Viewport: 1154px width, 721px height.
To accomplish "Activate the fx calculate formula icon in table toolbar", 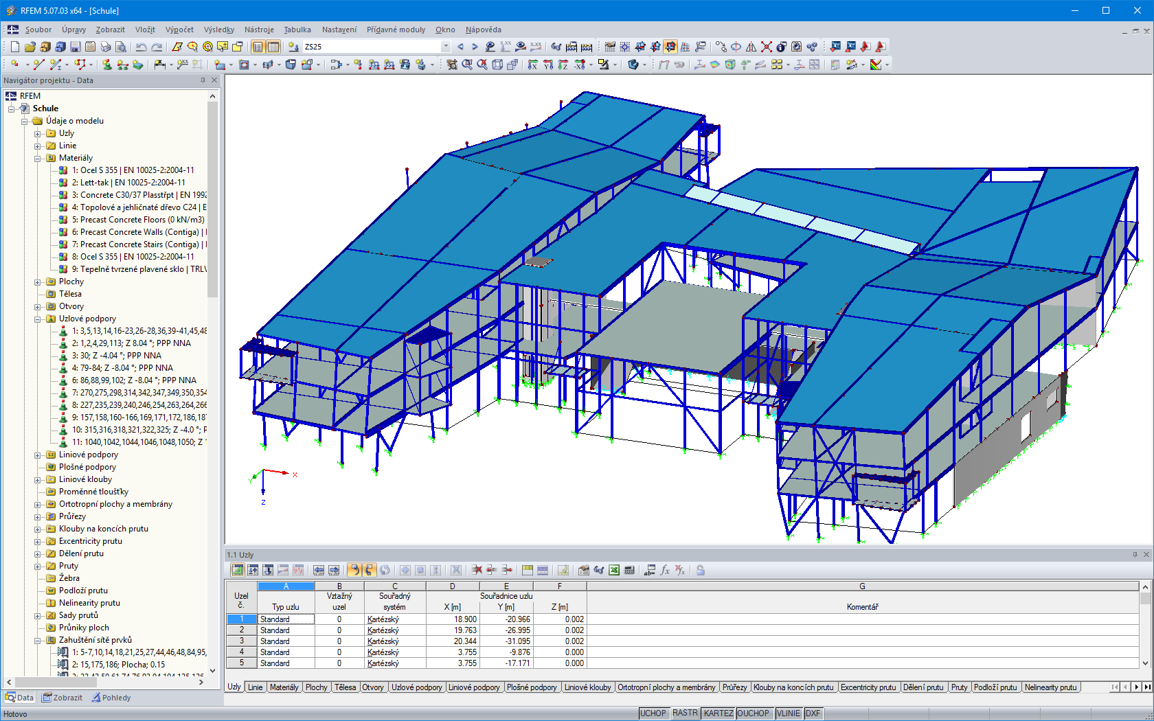I will pyautogui.click(x=664, y=570).
